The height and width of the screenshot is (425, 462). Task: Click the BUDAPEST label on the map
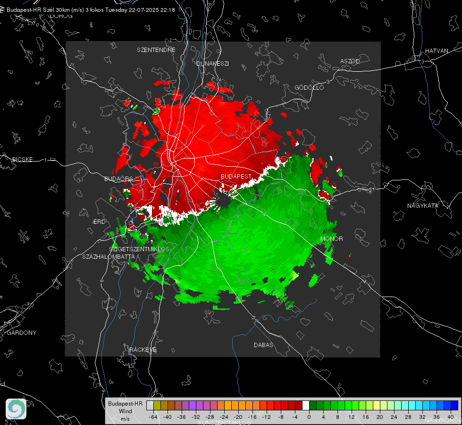(236, 176)
